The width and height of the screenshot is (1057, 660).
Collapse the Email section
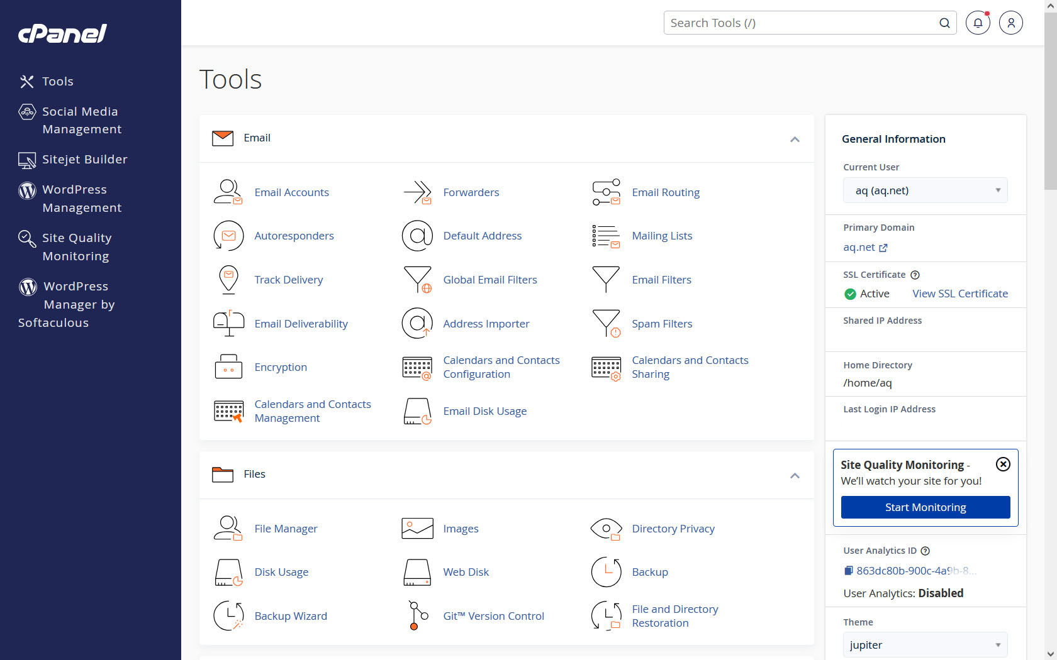pos(795,139)
